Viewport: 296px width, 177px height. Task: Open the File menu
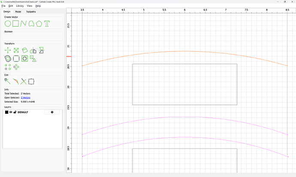pos(3,6)
